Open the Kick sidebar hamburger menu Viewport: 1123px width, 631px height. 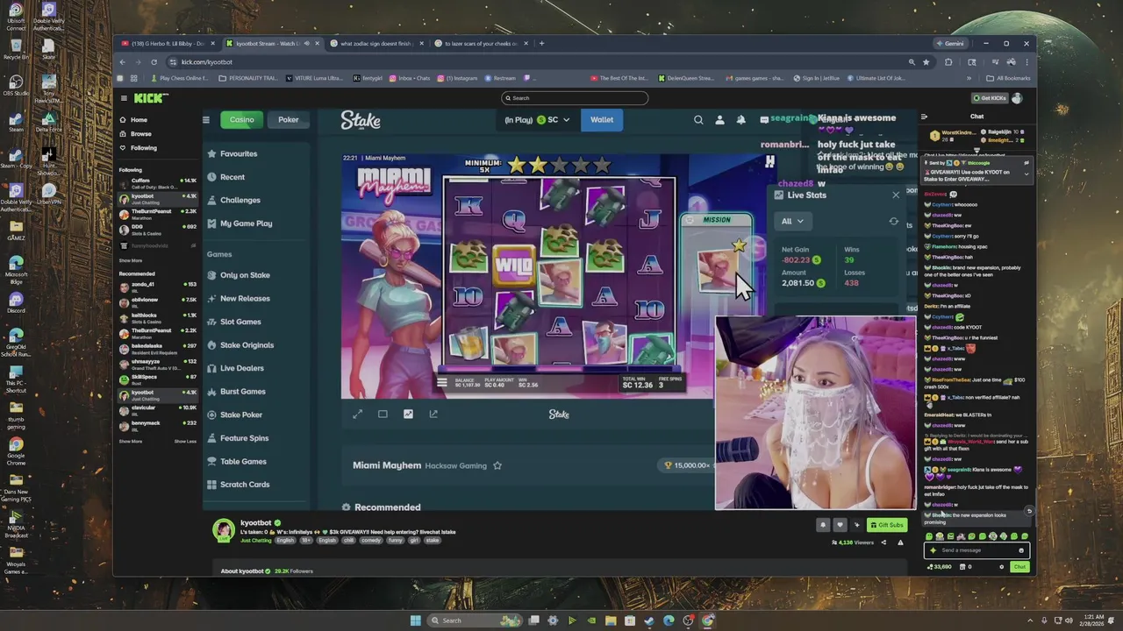[x=124, y=98]
